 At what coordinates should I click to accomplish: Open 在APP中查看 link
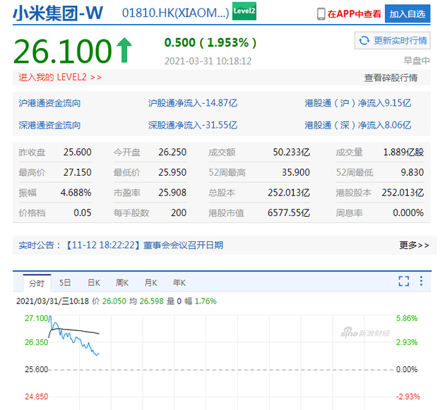[x=354, y=14]
